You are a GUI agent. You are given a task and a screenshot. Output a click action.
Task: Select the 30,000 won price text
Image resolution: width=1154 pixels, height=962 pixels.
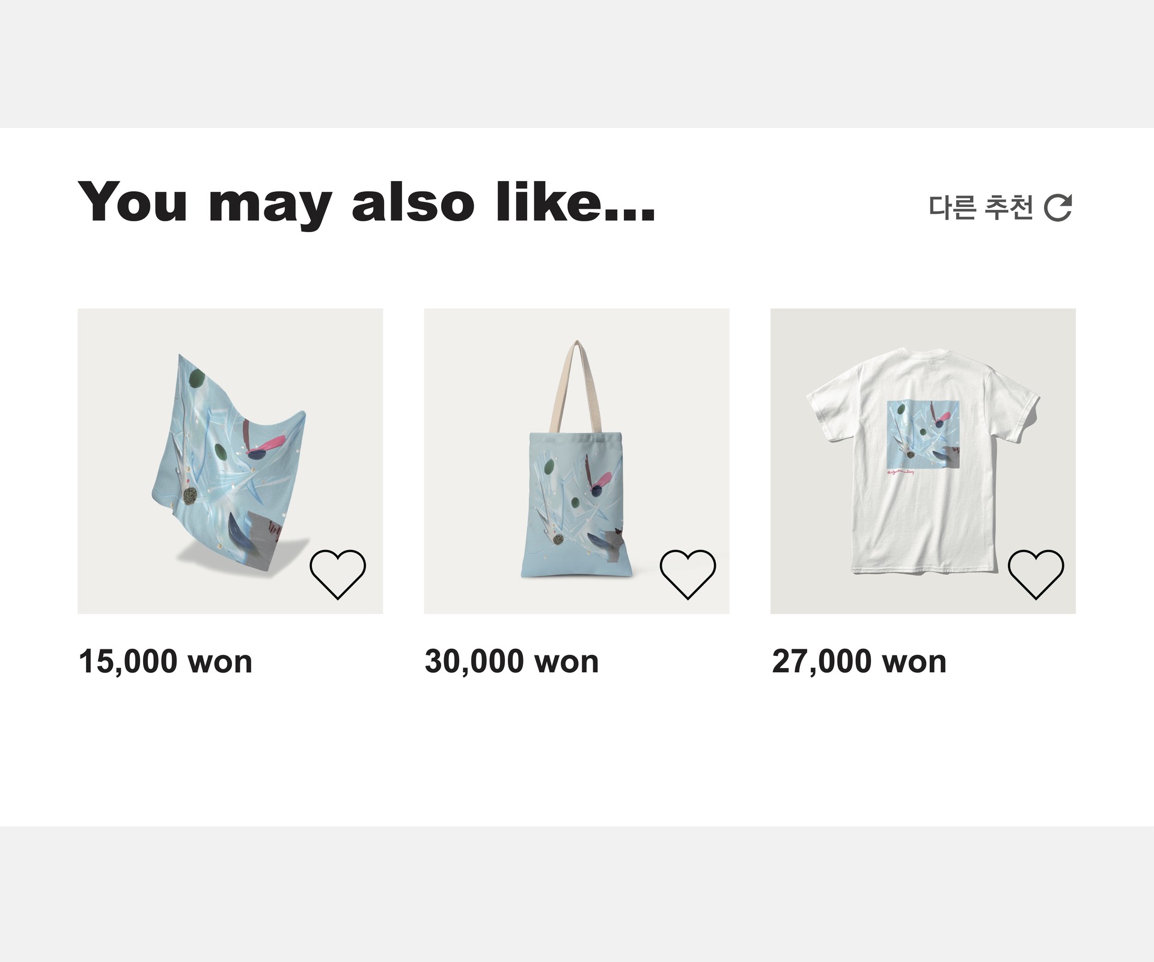(x=511, y=661)
